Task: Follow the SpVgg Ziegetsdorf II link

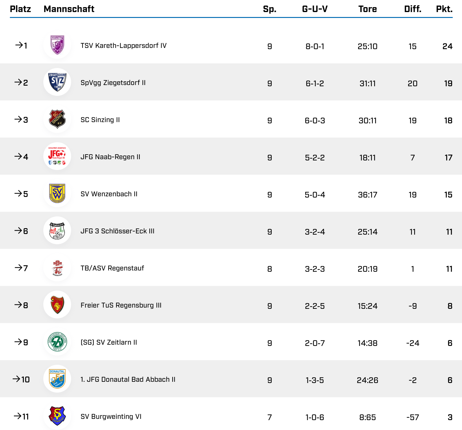Action: coord(113,83)
